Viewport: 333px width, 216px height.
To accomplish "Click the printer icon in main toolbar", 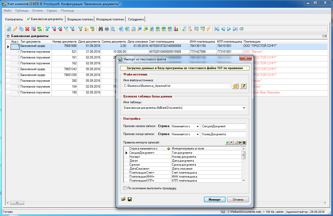I will point(107,29).
